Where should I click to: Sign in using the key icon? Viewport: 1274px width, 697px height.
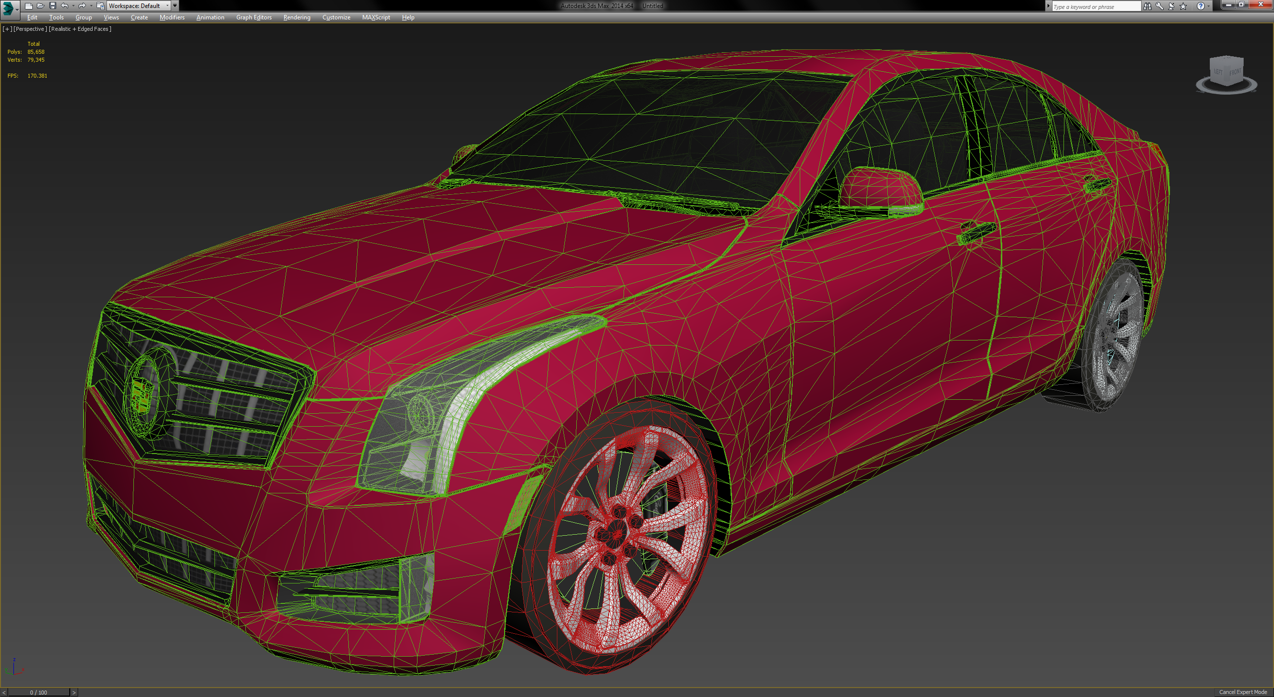[x=1160, y=6]
